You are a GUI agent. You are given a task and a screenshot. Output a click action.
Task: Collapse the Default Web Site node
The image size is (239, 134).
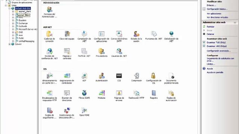point(9,9)
